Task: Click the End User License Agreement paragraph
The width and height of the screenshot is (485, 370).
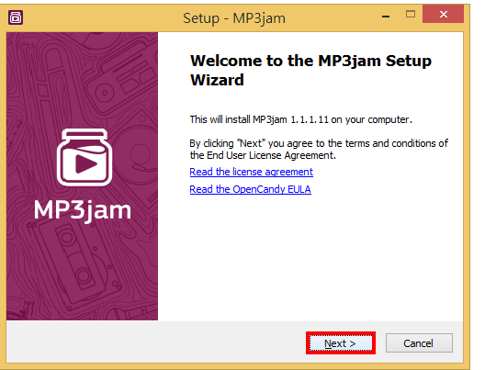Action: (x=319, y=149)
